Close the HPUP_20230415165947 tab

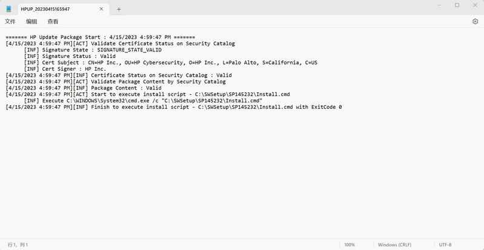click(x=102, y=9)
